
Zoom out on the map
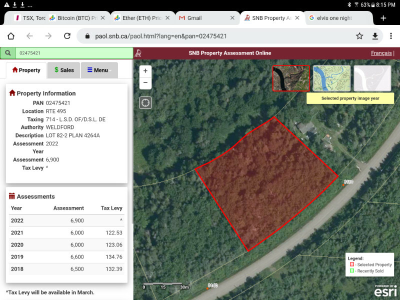(145, 82)
